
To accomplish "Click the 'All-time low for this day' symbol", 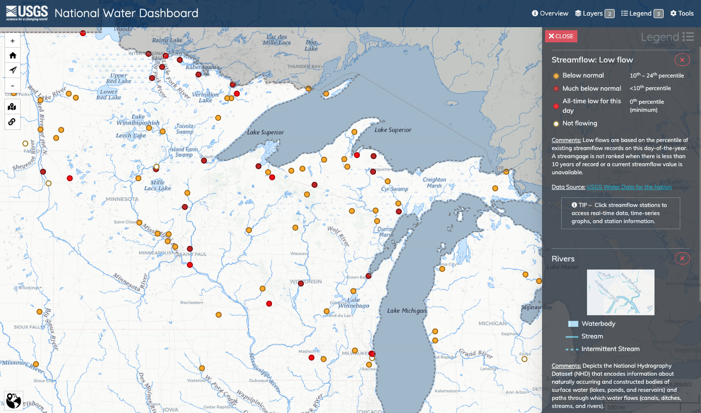I will pyautogui.click(x=556, y=106).
